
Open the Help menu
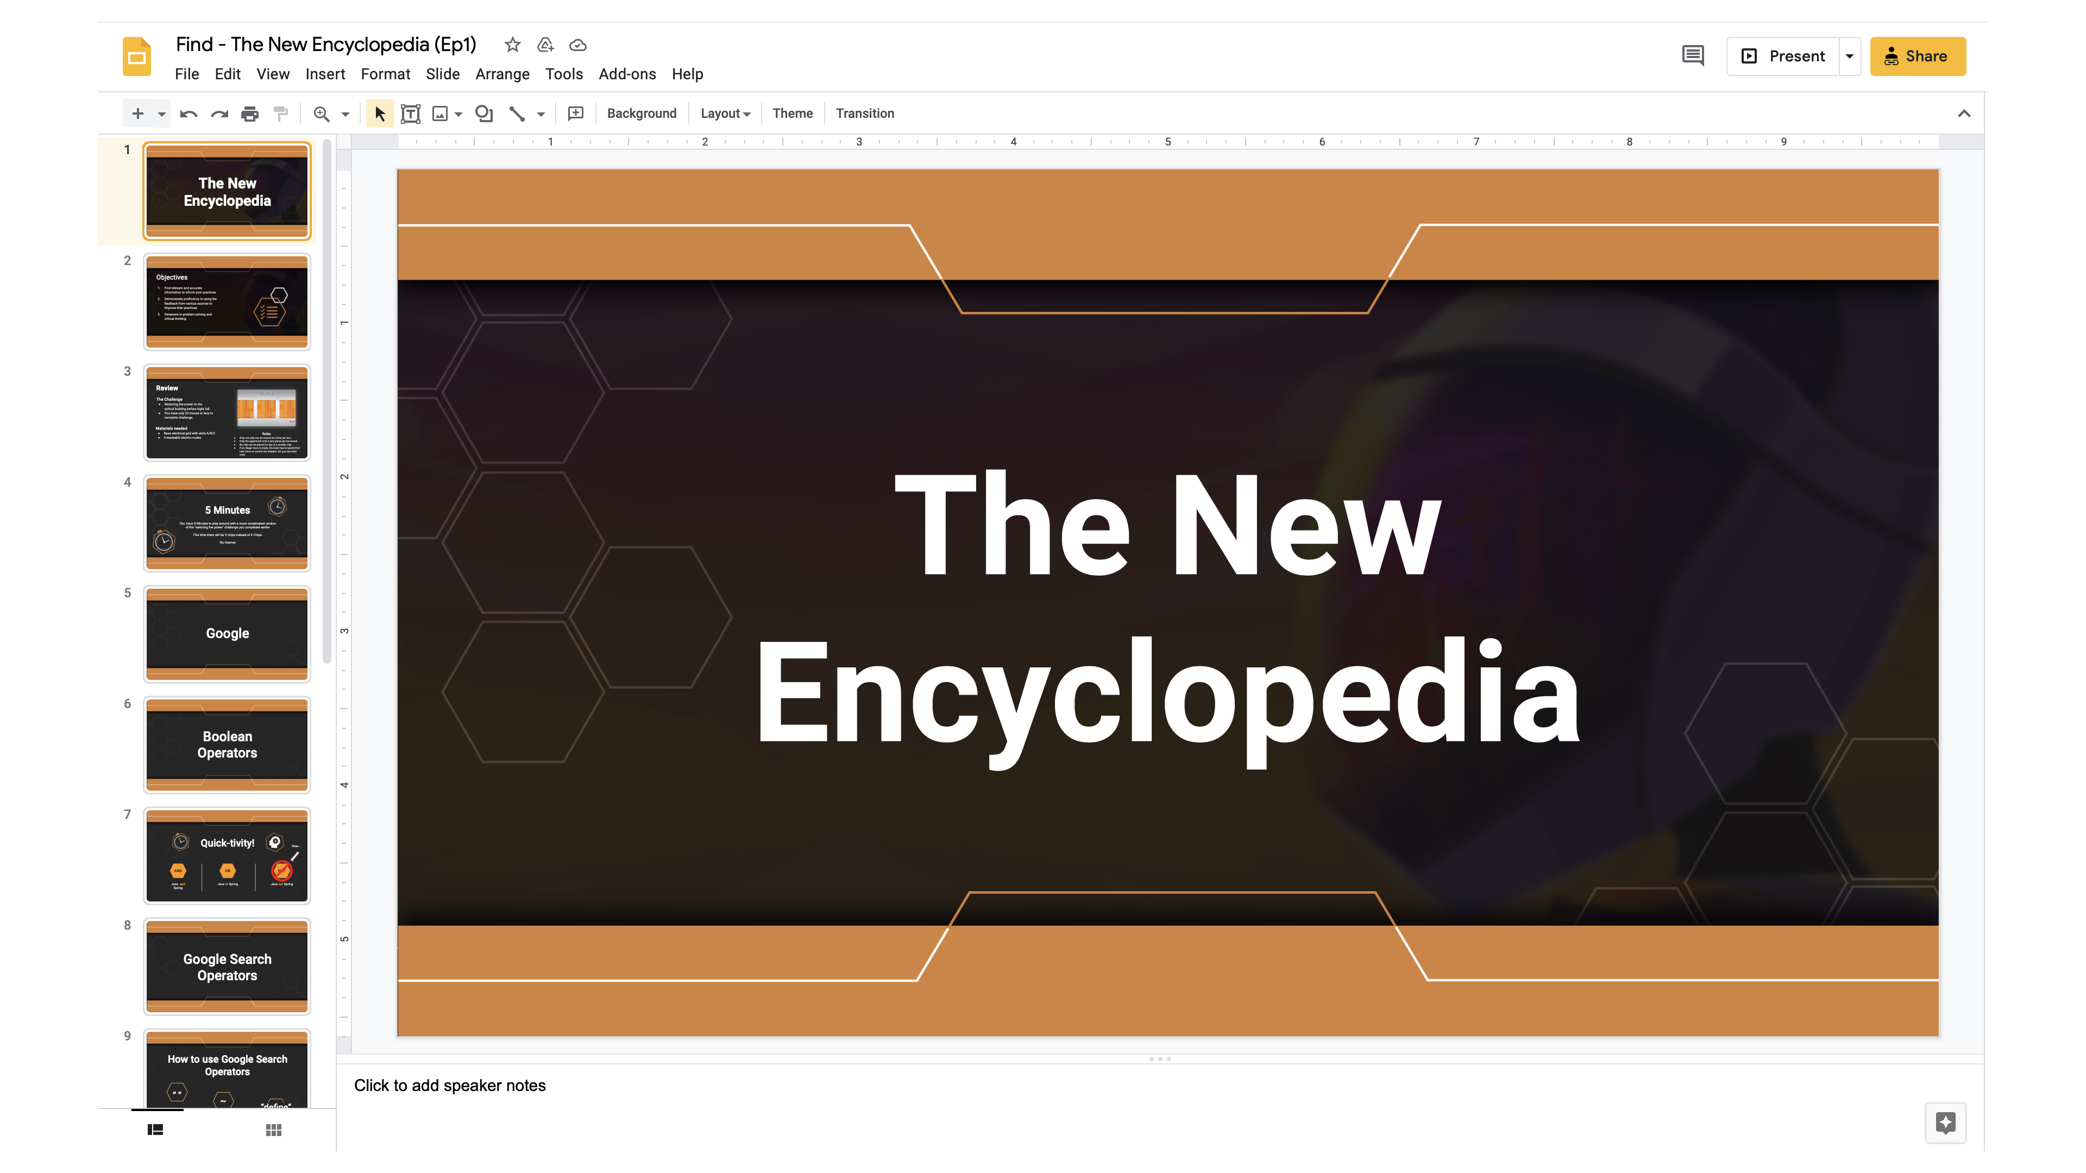687,74
